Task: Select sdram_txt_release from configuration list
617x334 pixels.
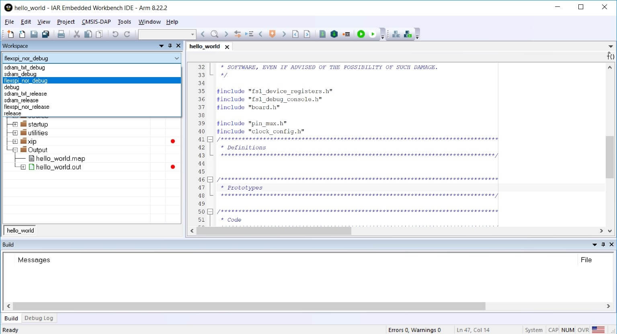Action: click(x=25, y=94)
